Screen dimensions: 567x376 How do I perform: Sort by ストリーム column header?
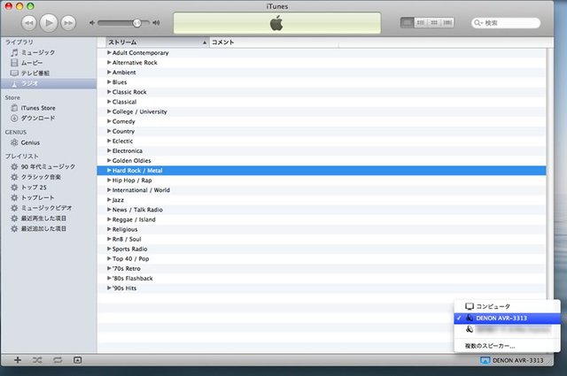[x=158, y=42]
